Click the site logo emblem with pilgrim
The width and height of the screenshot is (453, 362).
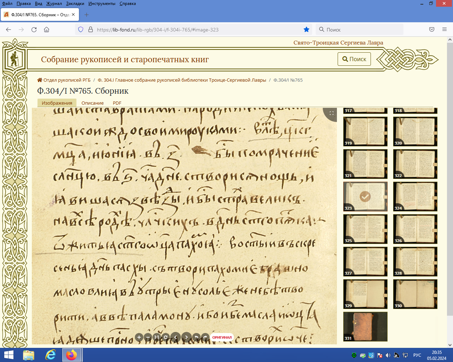click(14, 59)
